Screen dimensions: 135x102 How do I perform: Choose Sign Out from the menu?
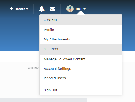tap(81, 90)
